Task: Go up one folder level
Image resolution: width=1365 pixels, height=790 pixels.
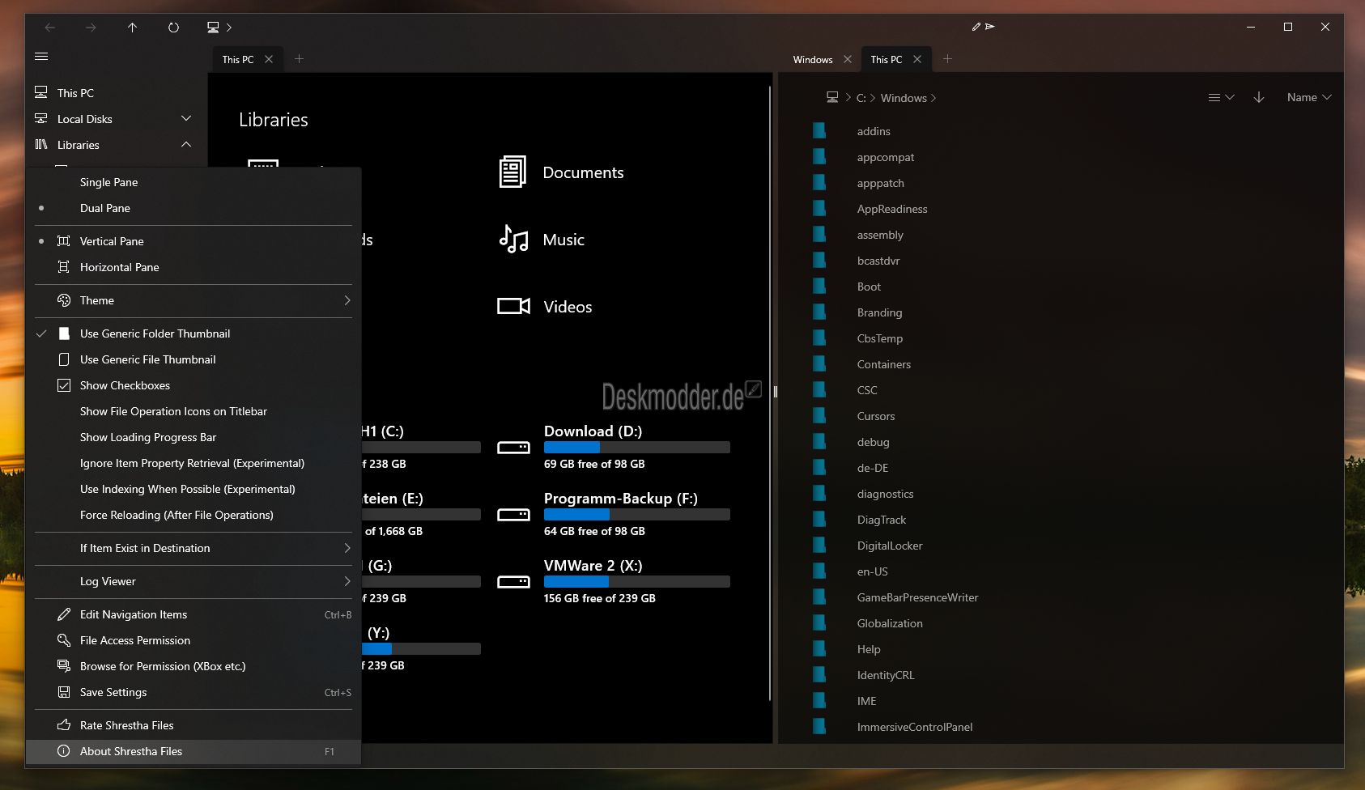Action: click(x=133, y=28)
